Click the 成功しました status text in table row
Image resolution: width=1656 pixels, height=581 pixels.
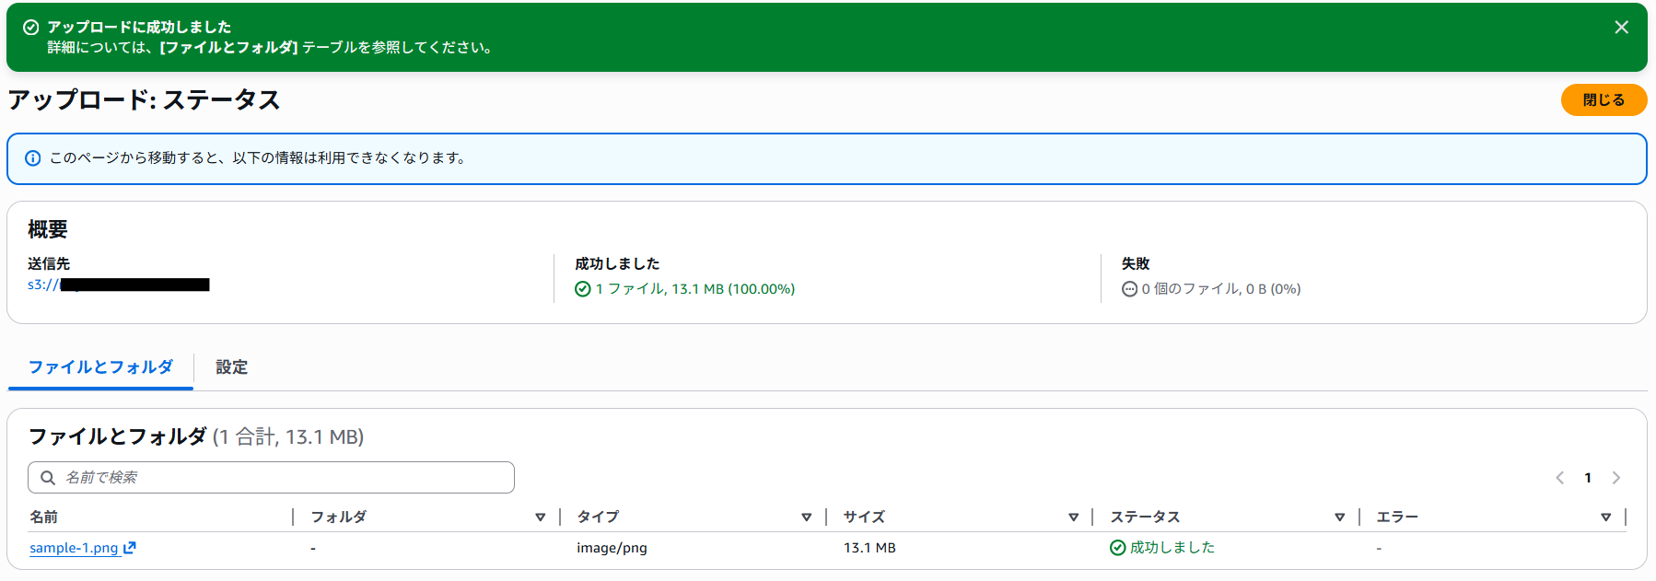coord(1172,548)
